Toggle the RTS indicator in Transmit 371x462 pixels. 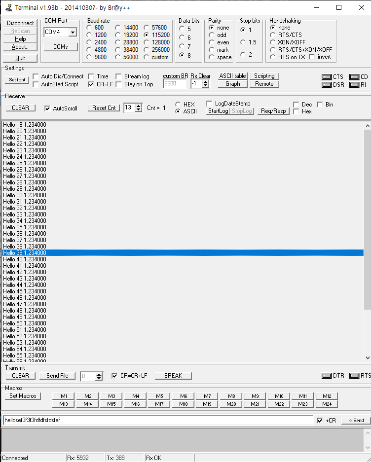tap(354, 376)
